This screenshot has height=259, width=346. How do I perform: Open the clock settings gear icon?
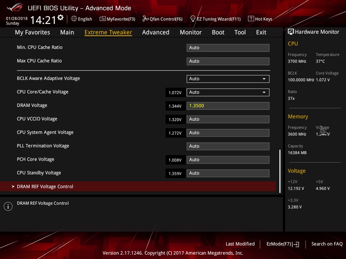tap(60, 18)
